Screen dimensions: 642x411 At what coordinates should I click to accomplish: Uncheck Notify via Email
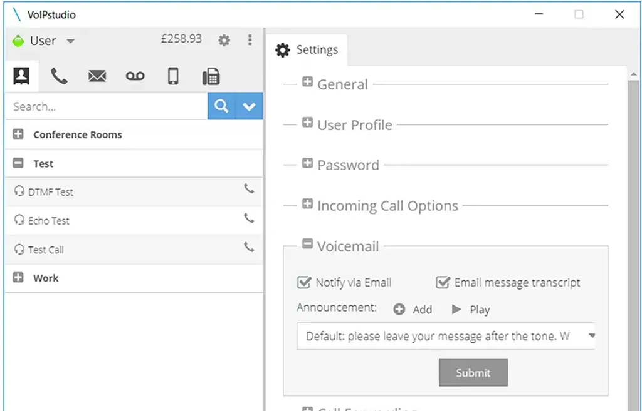tap(304, 283)
